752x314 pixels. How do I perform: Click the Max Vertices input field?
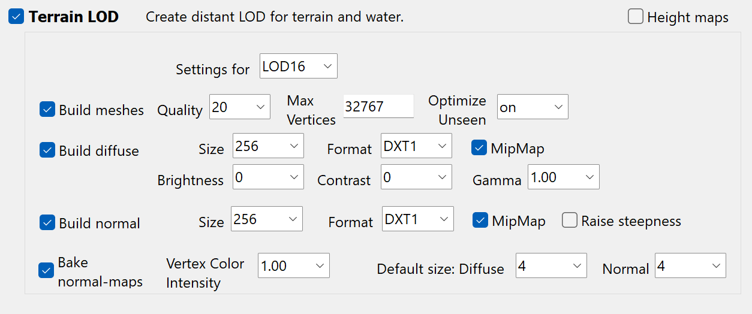(378, 107)
